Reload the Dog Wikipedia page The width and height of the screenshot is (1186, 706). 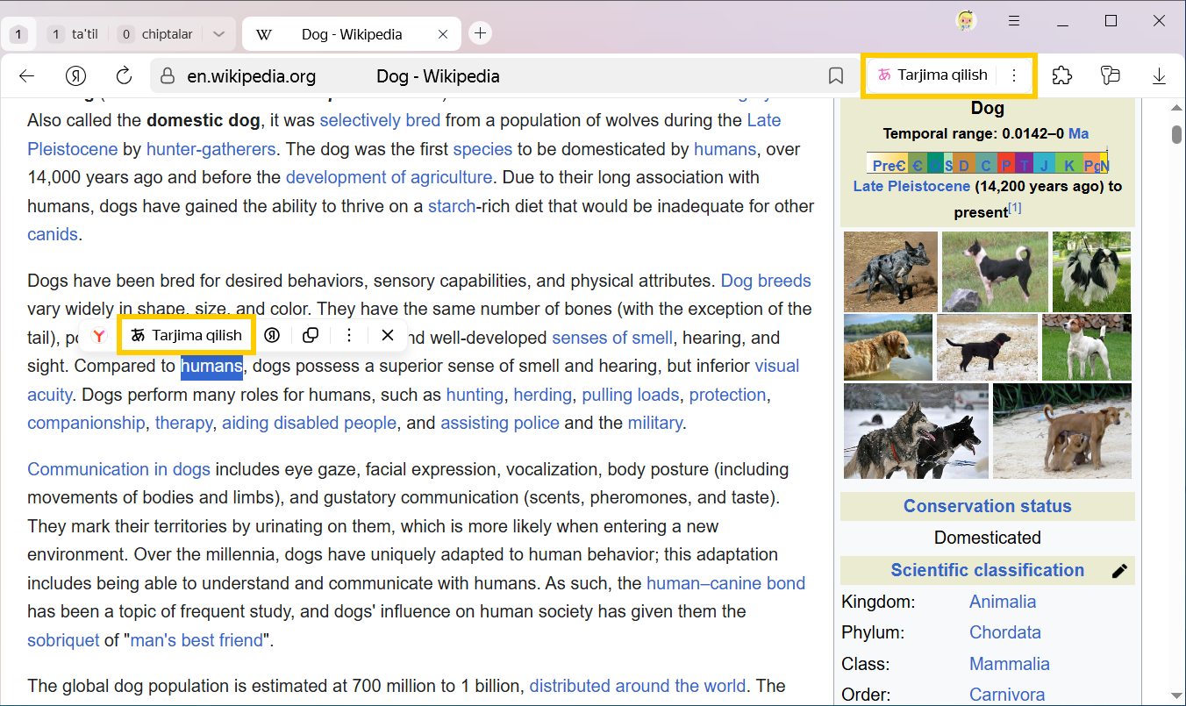(x=124, y=76)
